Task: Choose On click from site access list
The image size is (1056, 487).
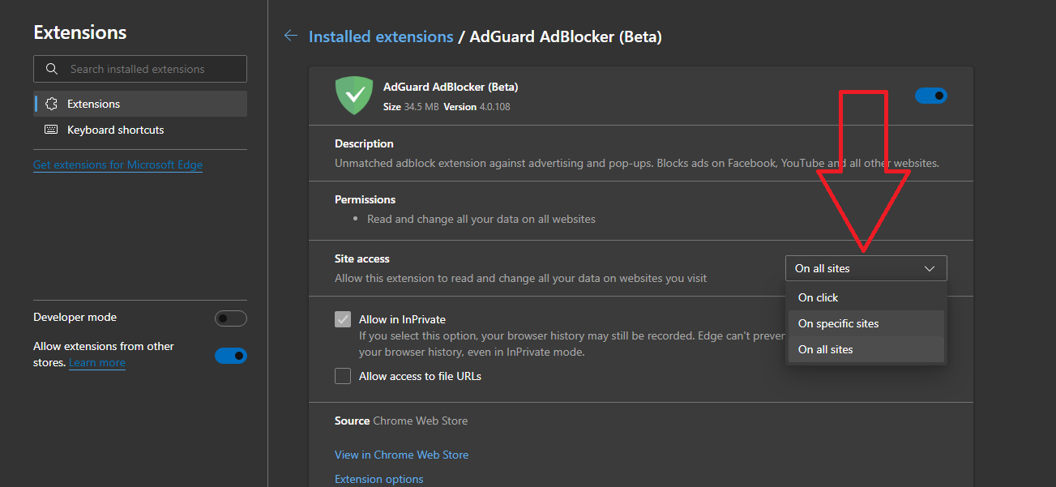Action: tap(819, 297)
